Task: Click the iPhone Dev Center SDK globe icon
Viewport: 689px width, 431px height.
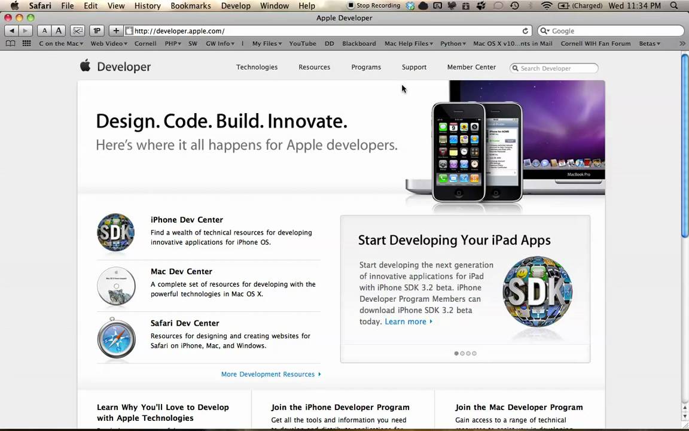Action: point(115,233)
